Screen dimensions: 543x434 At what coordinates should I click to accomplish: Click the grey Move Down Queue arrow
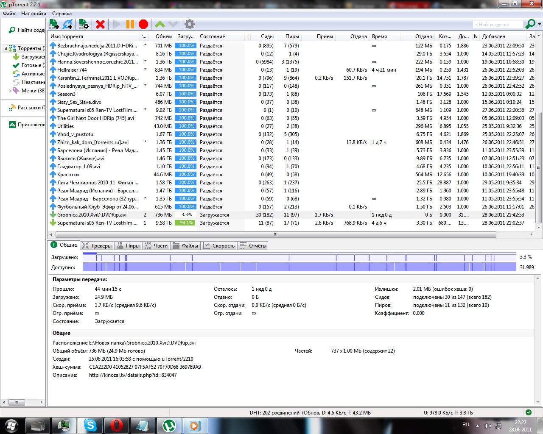click(x=173, y=24)
